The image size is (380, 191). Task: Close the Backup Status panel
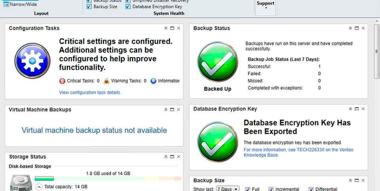pyautogui.click(x=363, y=28)
